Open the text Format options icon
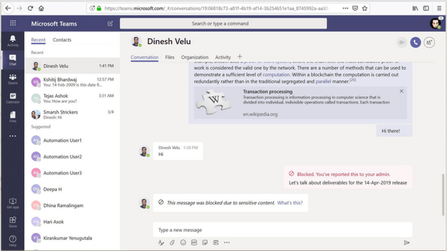 click(161, 243)
